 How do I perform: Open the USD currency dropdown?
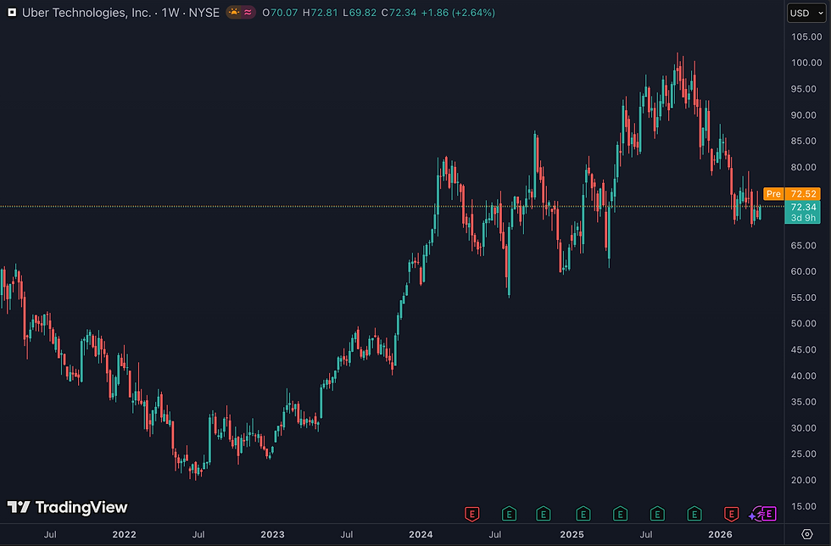pyautogui.click(x=806, y=13)
